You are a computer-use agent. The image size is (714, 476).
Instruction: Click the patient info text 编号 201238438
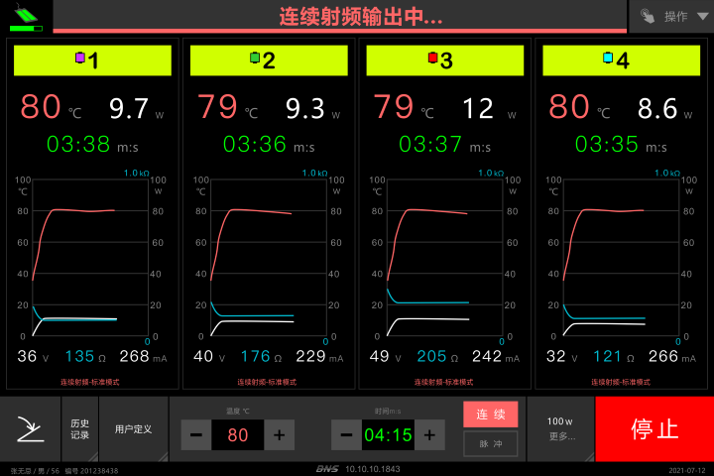tap(91, 470)
